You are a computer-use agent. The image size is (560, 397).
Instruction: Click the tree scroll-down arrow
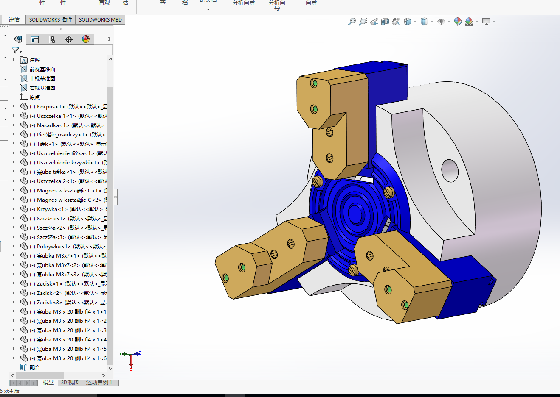(110, 368)
